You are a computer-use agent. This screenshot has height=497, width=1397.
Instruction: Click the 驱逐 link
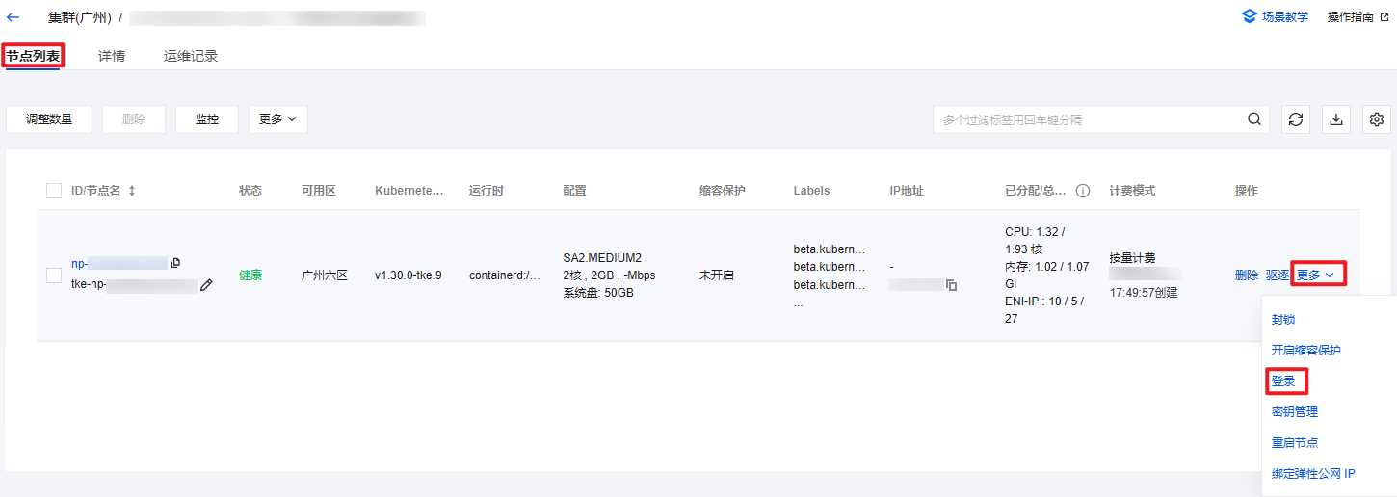(1278, 275)
